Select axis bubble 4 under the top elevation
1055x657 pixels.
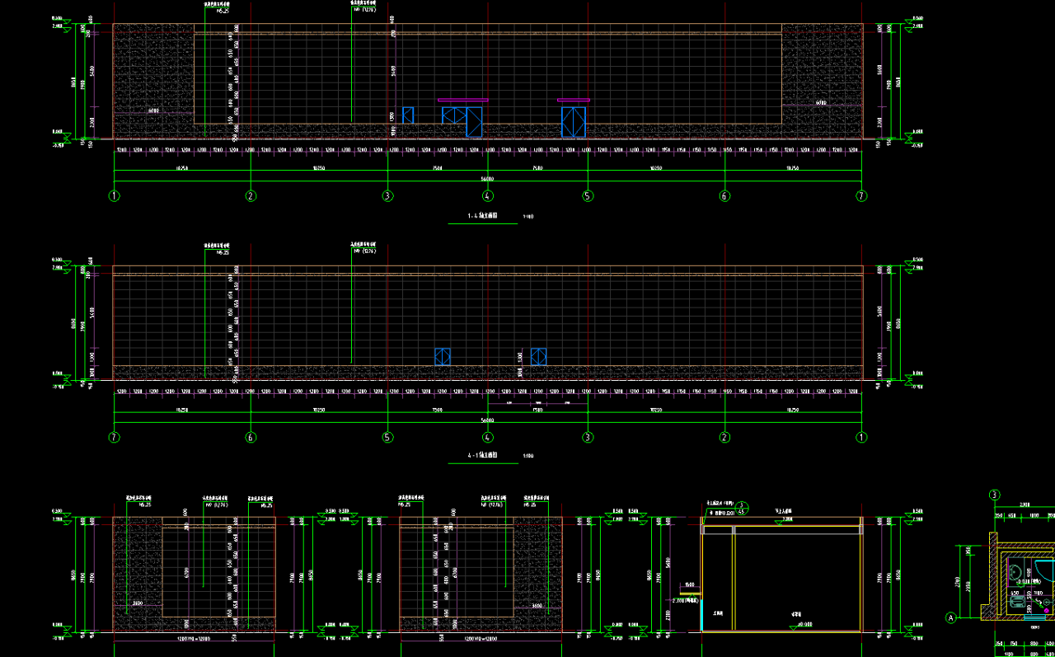tap(488, 196)
